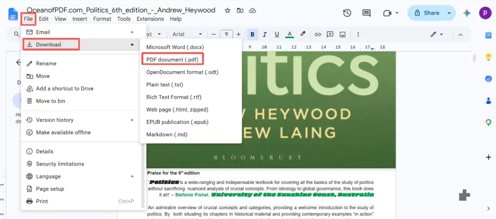This screenshot has height=219, width=496.
Task: Select Add a shortcut to Drive
Action: 81,89
